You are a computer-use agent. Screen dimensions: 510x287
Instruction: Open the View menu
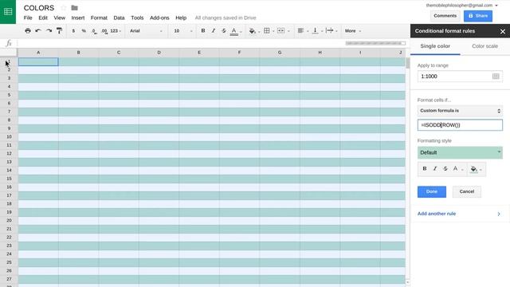(60, 18)
